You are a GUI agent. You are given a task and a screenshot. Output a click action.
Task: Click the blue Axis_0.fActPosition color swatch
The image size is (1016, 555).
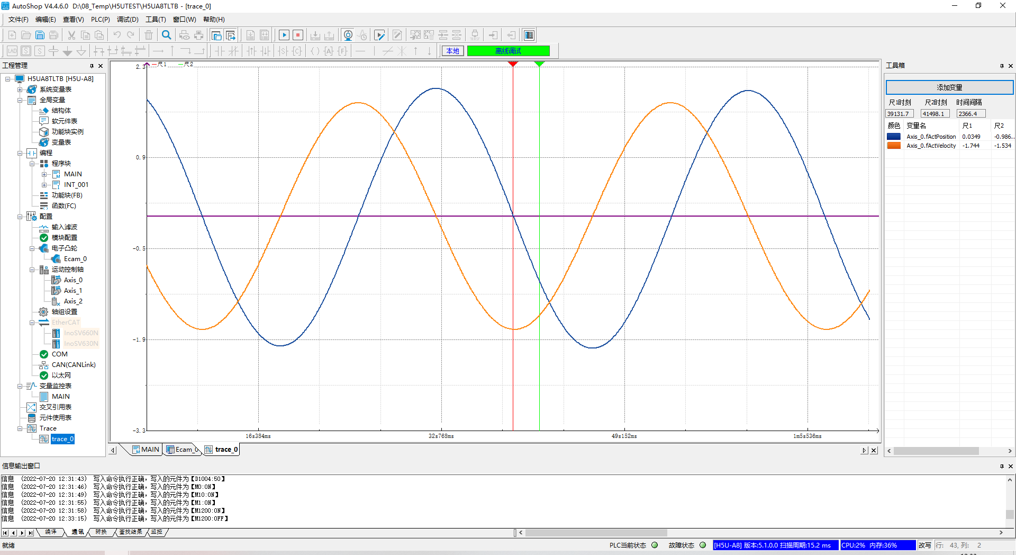(894, 137)
